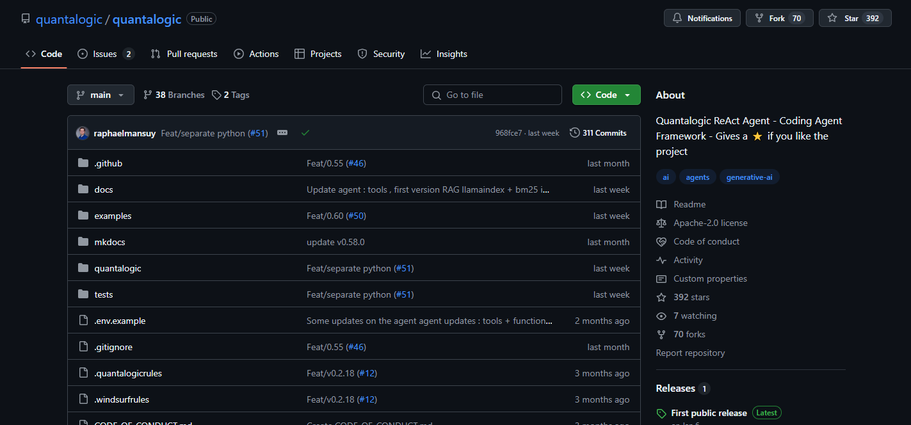Go to the Actions tab
911x425 pixels.
(x=256, y=54)
